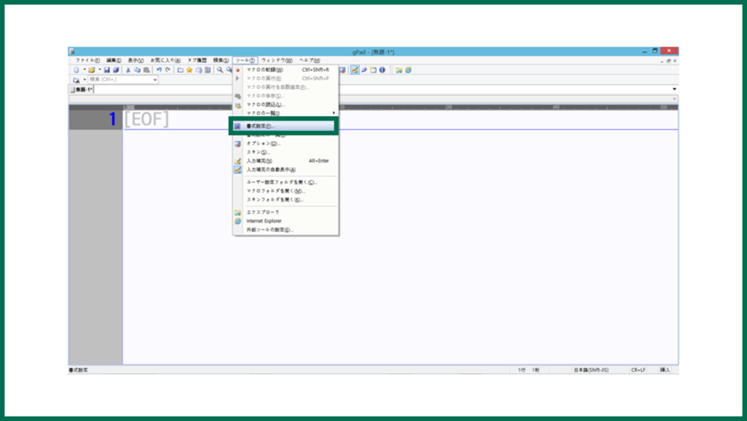Select スキン(S)... menu entry
The image size is (747, 421).
click(x=286, y=152)
